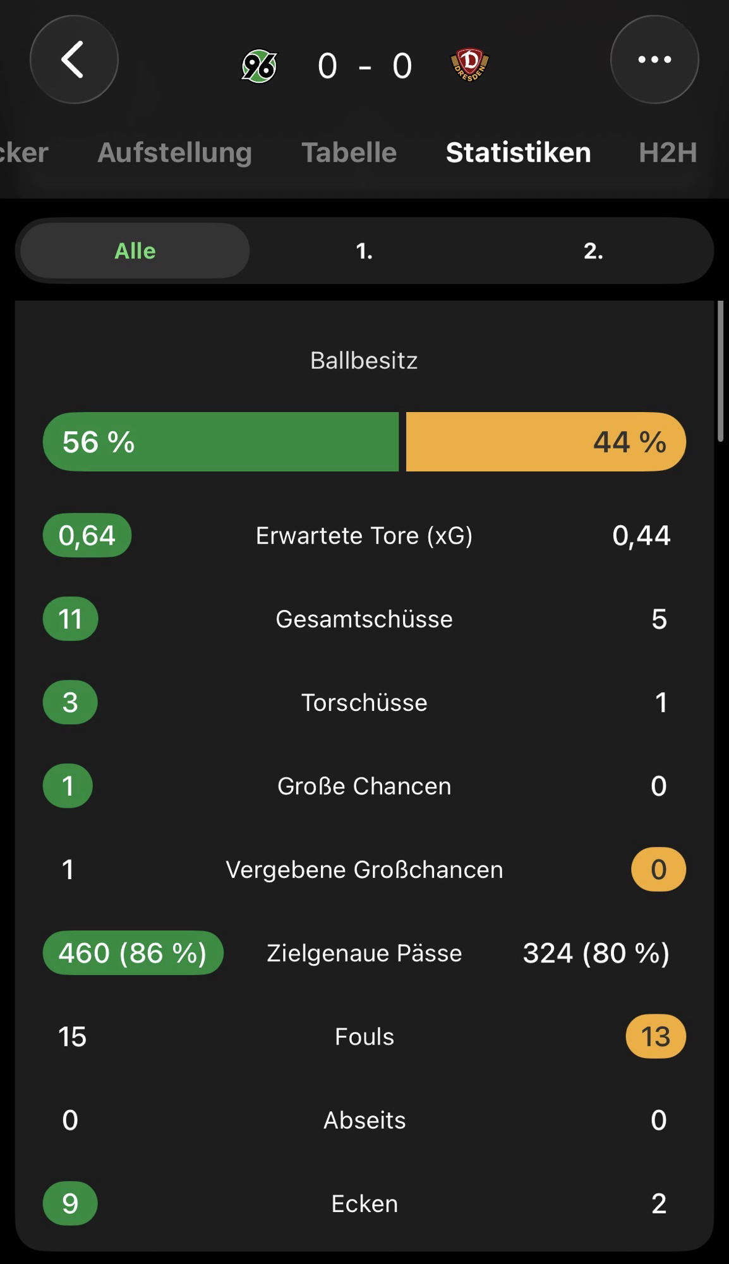Image resolution: width=729 pixels, height=1264 pixels.
Task: Tap the back arrow button
Action: pos(74,59)
